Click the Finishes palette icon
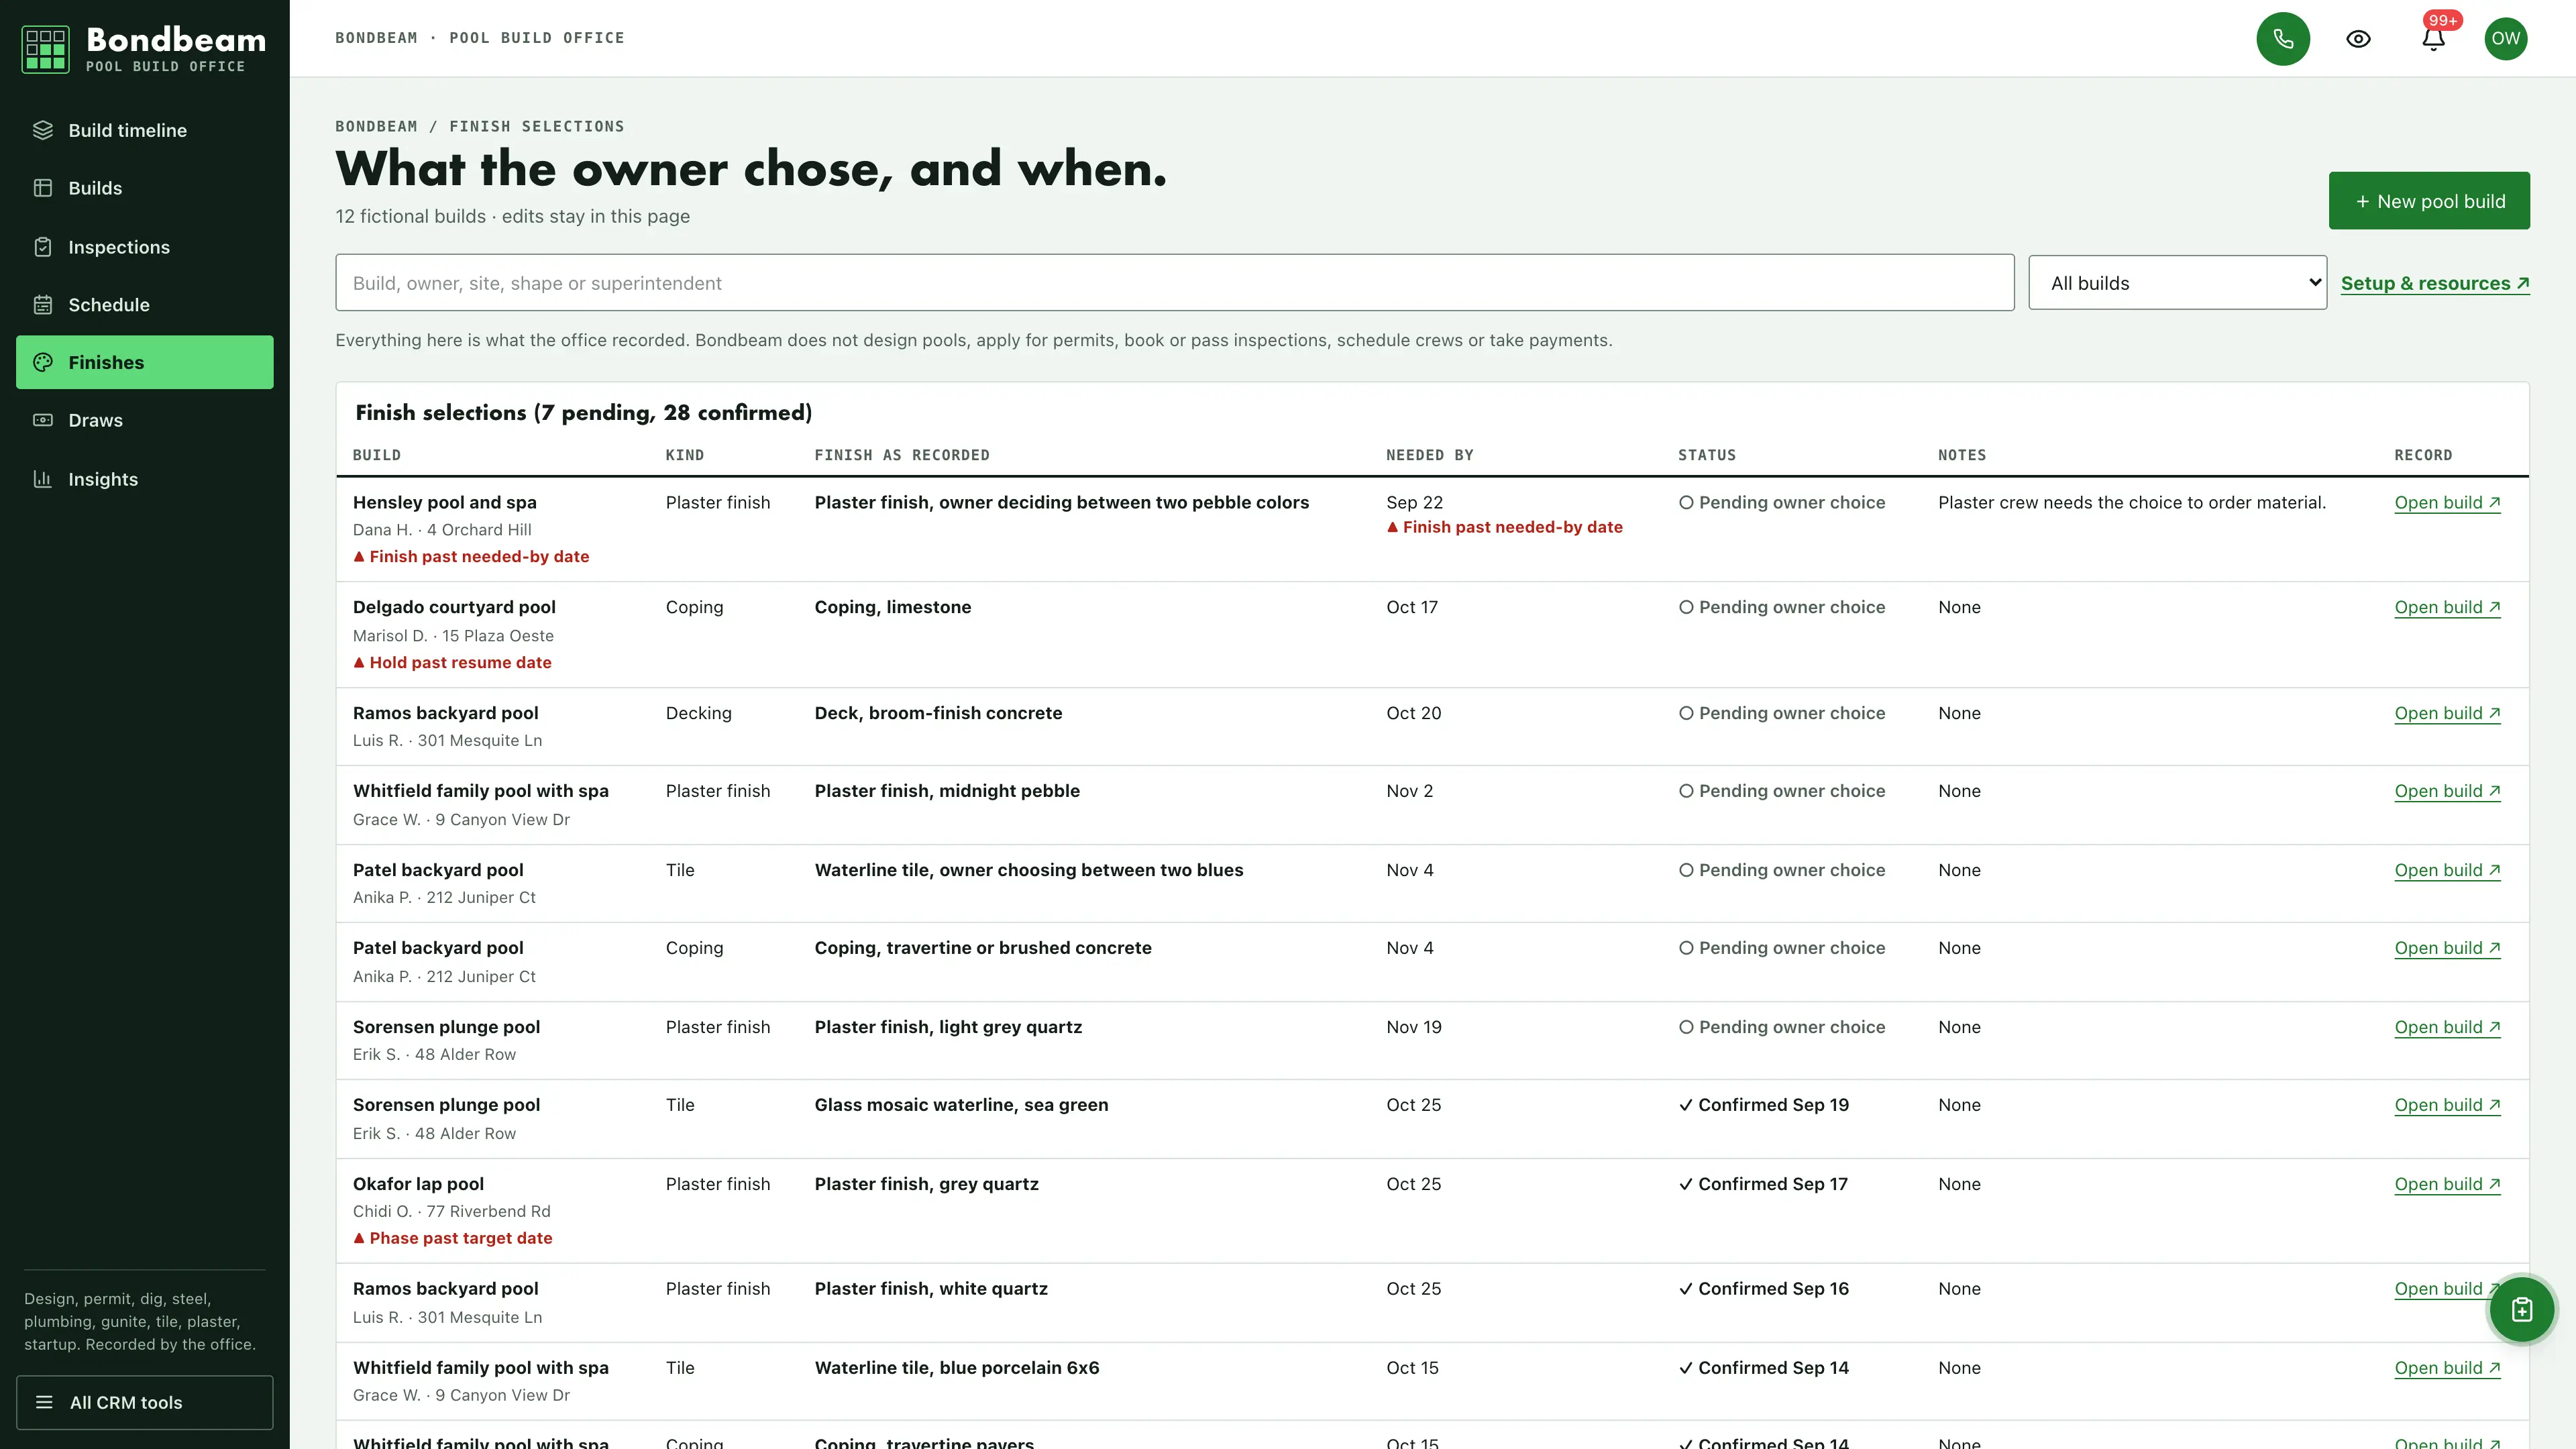Image resolution: width=2576 pixels, height=1449 pixels. (43, 362)
